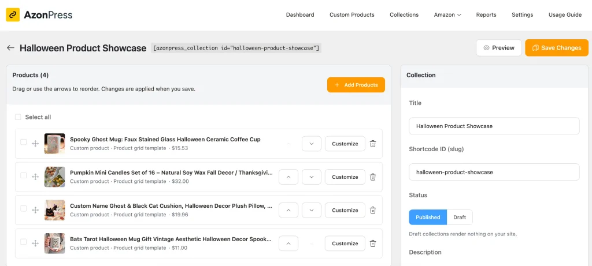Click the Custom Name Ghost Cushion title

click(x=171, y=206)
